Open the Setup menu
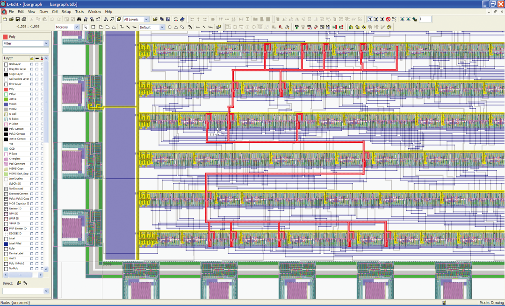The height and width of the screenshot is (306, 505). pos(66,12)
